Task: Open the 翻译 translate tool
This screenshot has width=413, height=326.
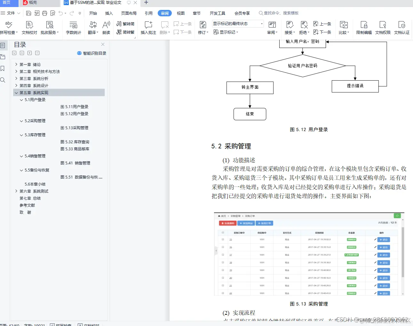Action: 92,27
